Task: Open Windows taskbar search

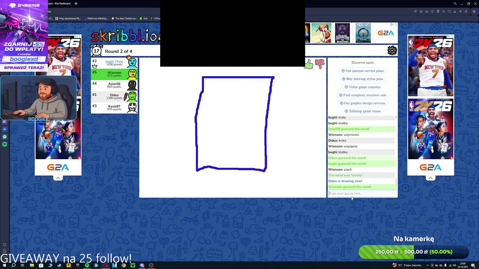Action: coord(13,265)
